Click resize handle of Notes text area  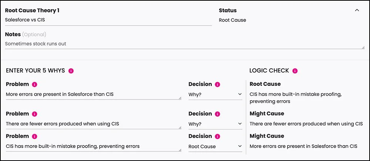(x=363, y=47)
